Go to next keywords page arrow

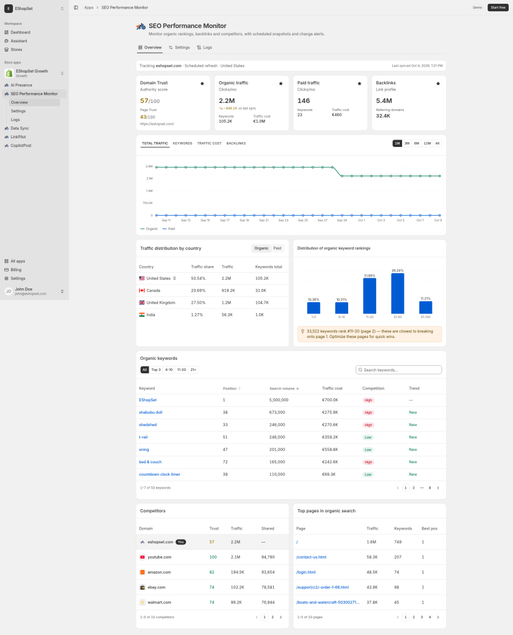438,488
